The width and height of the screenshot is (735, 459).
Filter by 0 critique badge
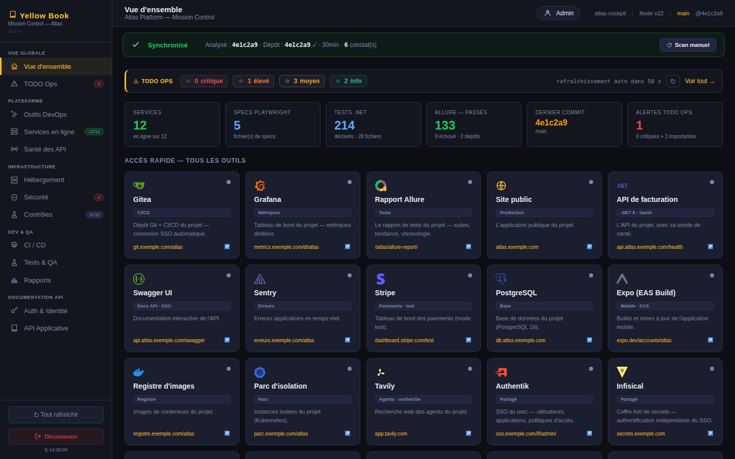click(x=204, y=81)
